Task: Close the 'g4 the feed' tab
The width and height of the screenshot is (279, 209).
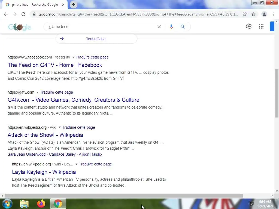Action: pos(63,5)
